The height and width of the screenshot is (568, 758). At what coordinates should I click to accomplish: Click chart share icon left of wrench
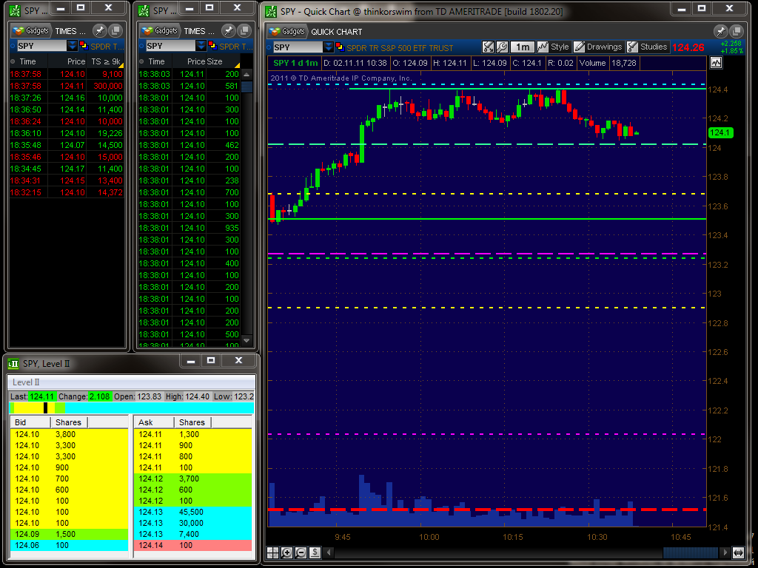pyautogui.click(x=489, y=47)
